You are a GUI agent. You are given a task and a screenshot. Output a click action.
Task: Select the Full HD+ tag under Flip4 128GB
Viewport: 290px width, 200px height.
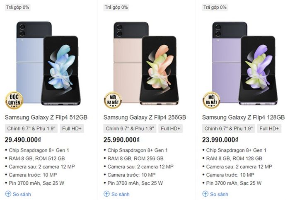coord(269,128)
